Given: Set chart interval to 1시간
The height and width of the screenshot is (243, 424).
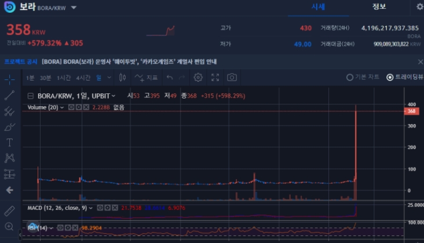Looking at the screenshot, I should pyautogui.click(x=64, y=78).
